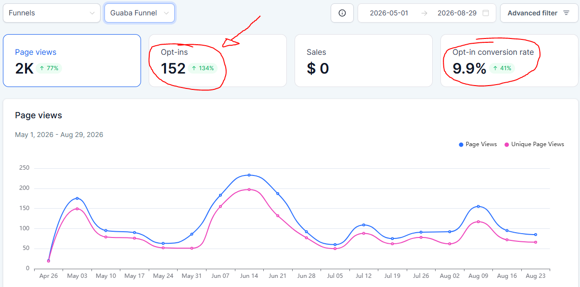Viewport: 580px width, 287px height.
Task: Toggle the Page Views legend series
Action: point(477,144)
